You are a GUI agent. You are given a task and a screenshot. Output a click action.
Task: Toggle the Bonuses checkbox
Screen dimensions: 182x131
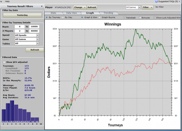tap(140, 17)
